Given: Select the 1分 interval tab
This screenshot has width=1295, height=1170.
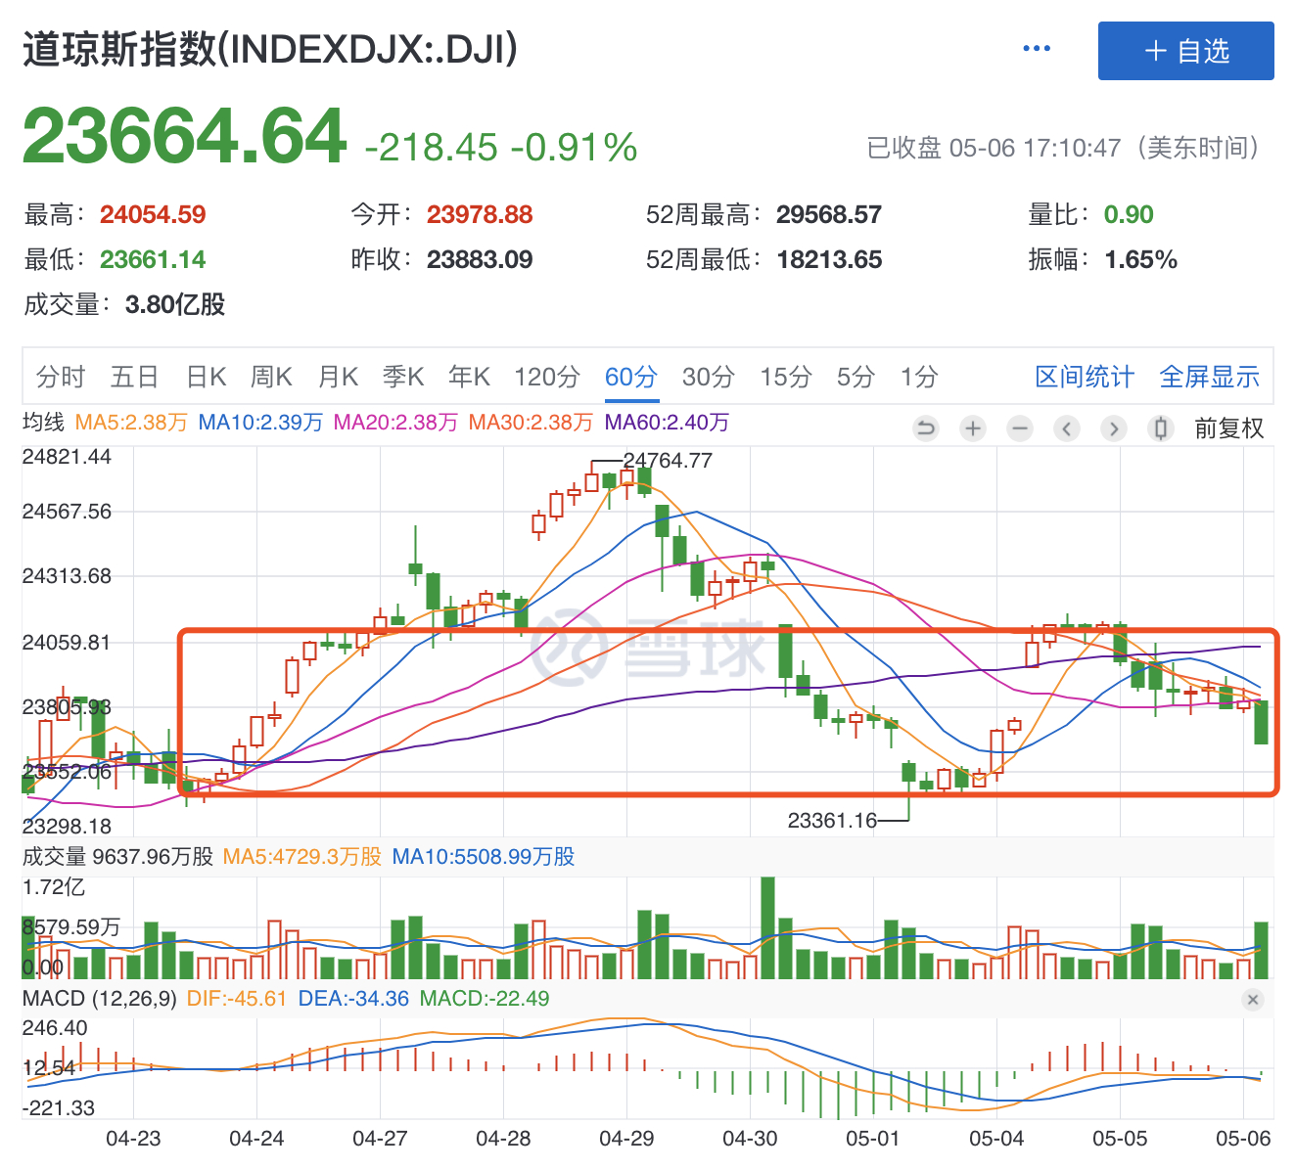Looking at the screenshot, I should 919,377.
